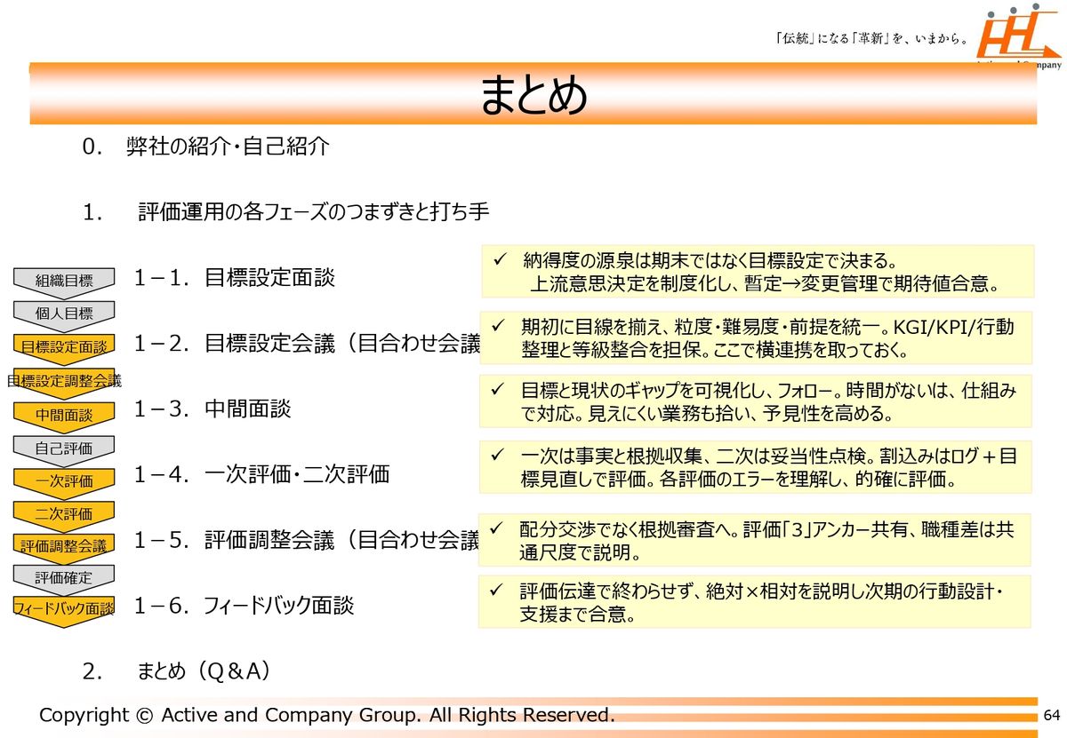Click the orange 中間面談 chevron in the flowchart
This screenshot has height=738, width=1067.
(x=64, y=415)
